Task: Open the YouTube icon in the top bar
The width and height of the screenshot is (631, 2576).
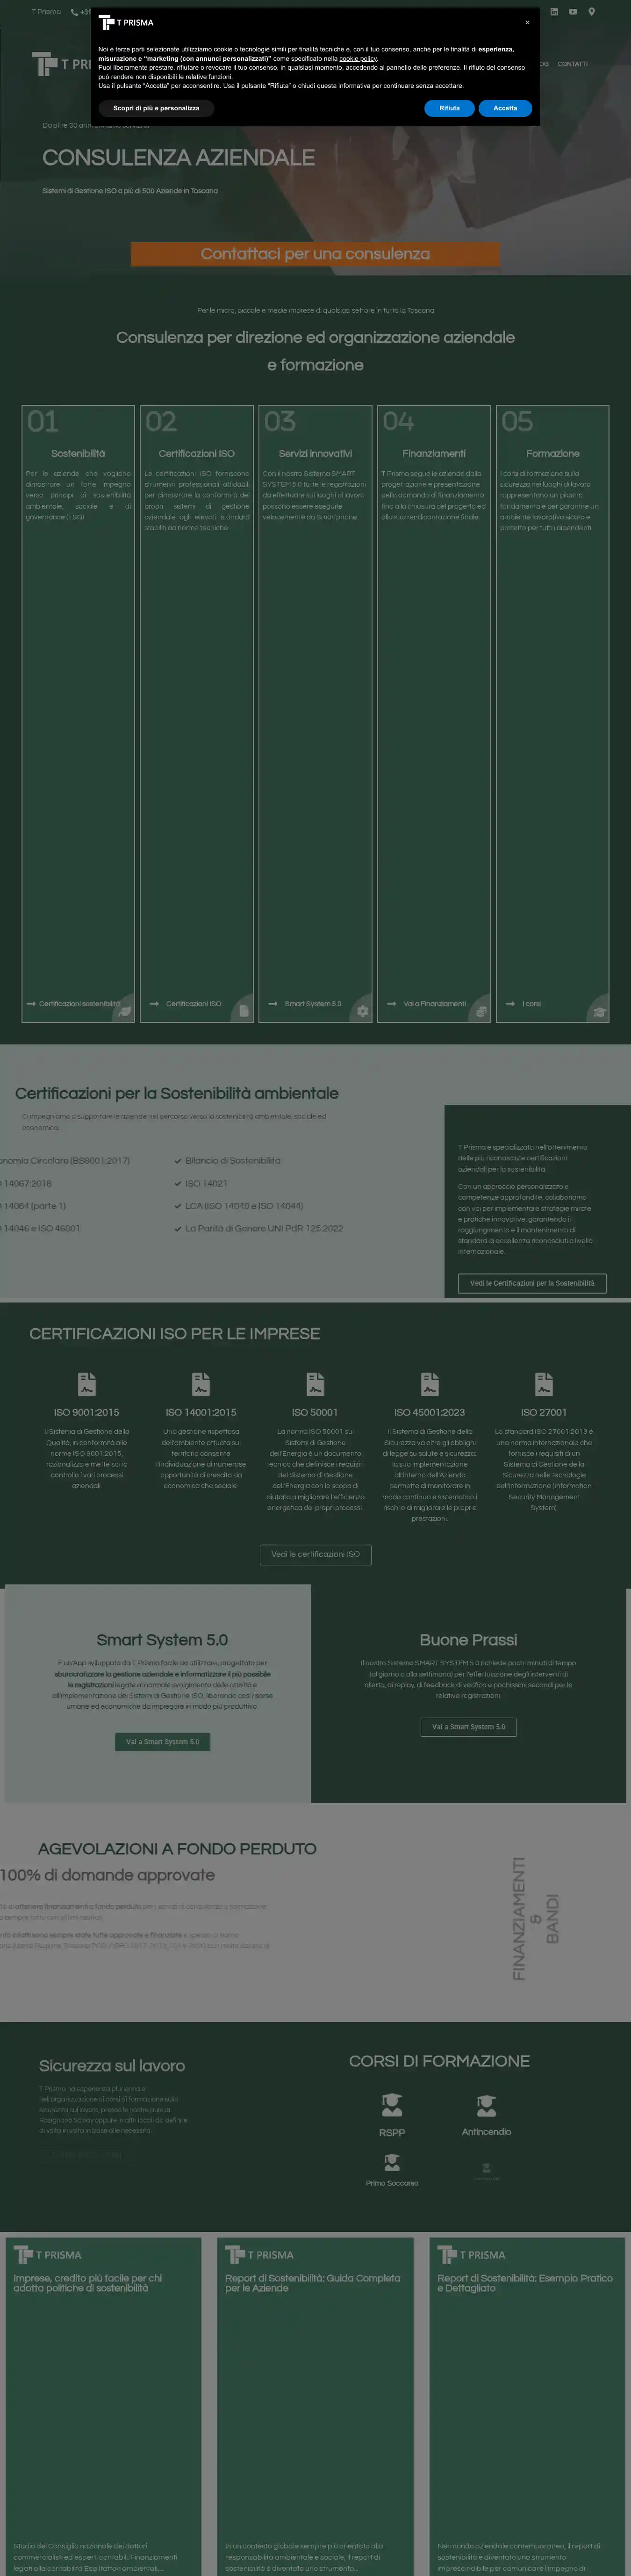Action: pyautogui.click(x=573, y=12)
